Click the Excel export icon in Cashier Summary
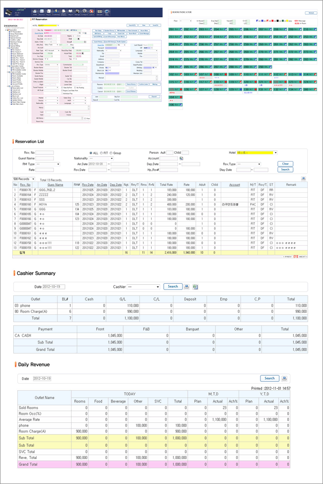The width and height of the screenshot is (323, 484). 195,287
